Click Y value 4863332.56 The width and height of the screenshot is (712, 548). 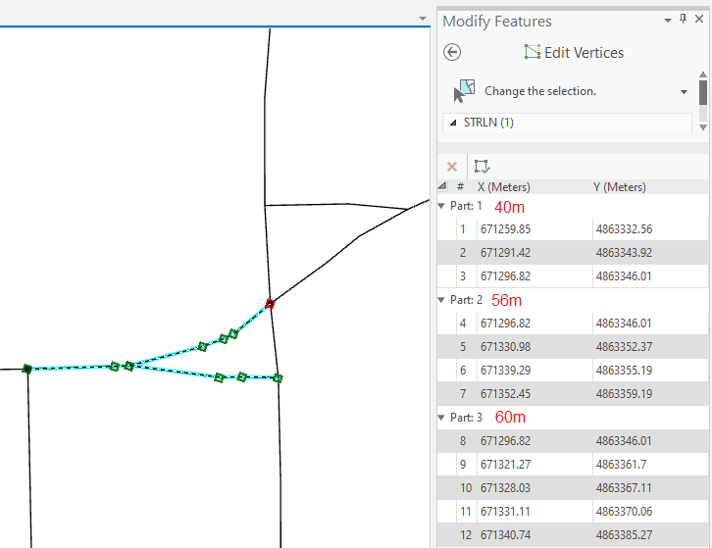pyautogui.click(x=624, y=228)
